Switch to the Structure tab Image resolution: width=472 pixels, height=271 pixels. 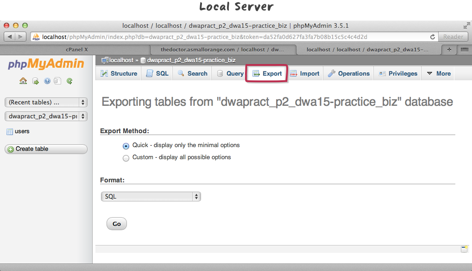point(119,74)
